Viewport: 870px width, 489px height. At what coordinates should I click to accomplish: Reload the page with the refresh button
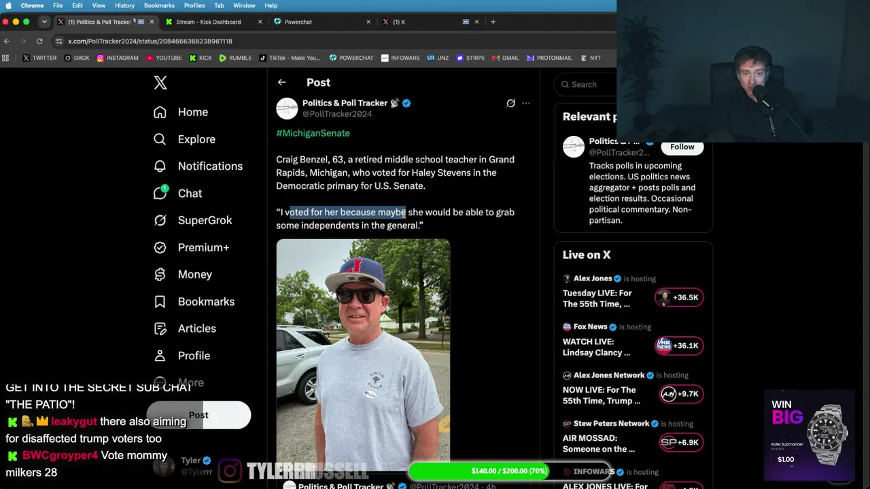39,41
